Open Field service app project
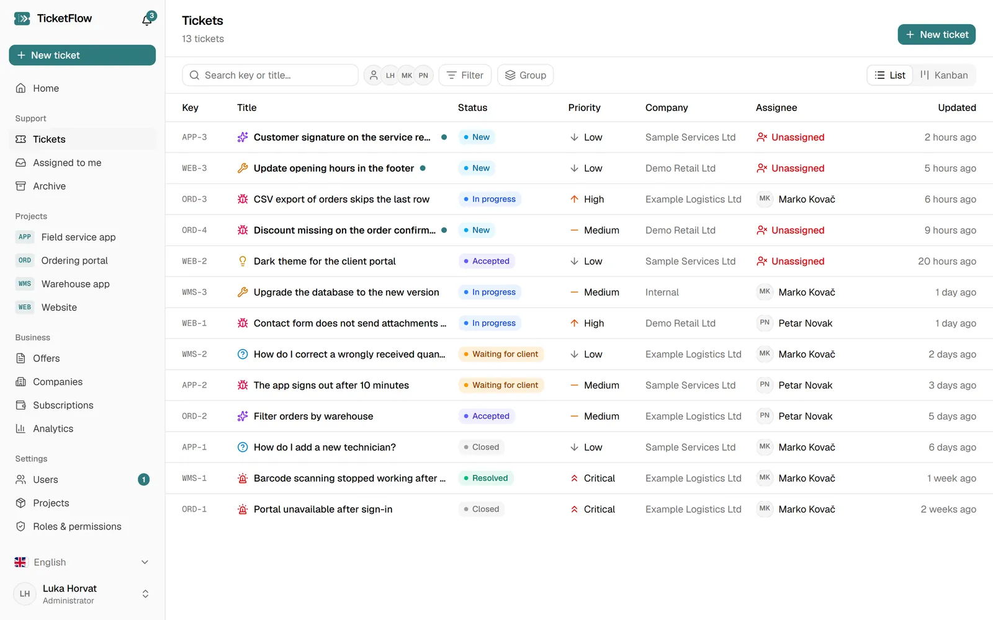 point(82,237)
